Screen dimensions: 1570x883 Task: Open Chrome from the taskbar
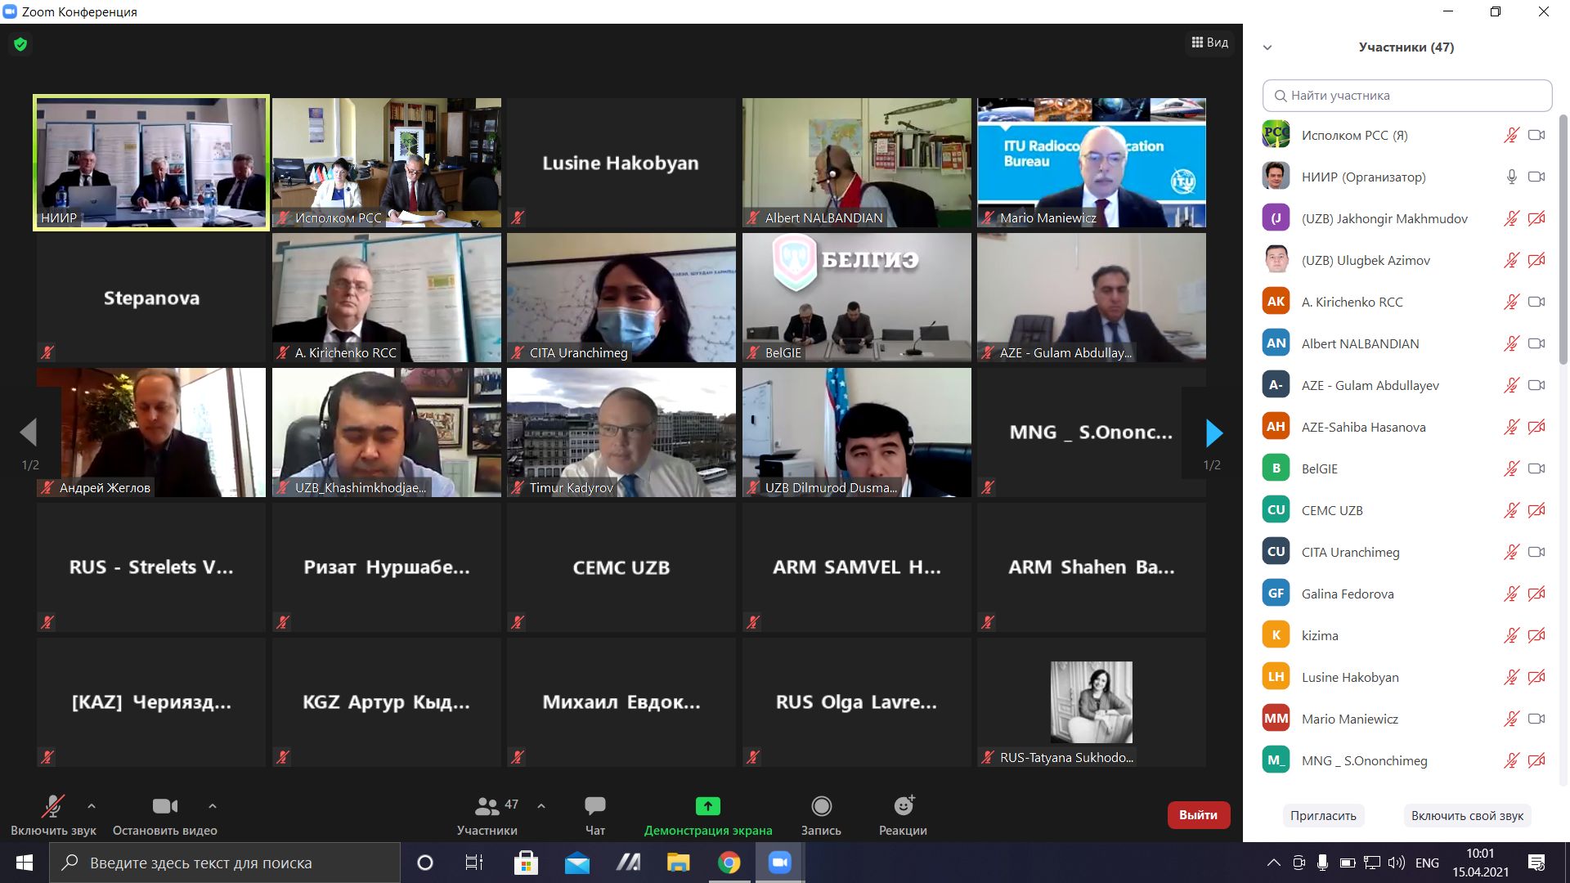pyautogui.click(x=729, y=863)
